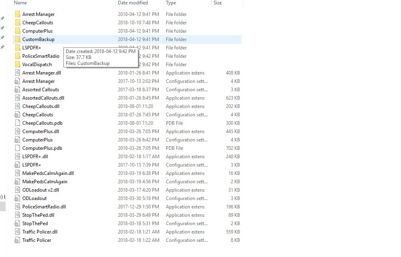The height and width of the screenshot is (257, 401).
Task: Select file name MakePedsCalmAgain.dll
Action: pos(48,173)
